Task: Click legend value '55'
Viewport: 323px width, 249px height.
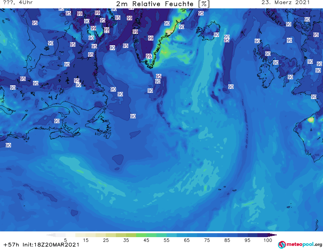Action: point(167,240)
